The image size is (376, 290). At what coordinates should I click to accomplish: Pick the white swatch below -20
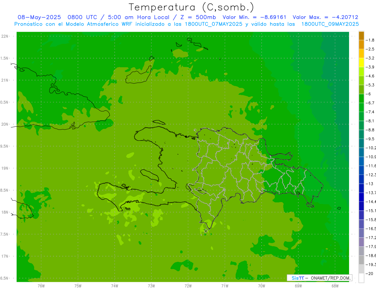point(361,278)
